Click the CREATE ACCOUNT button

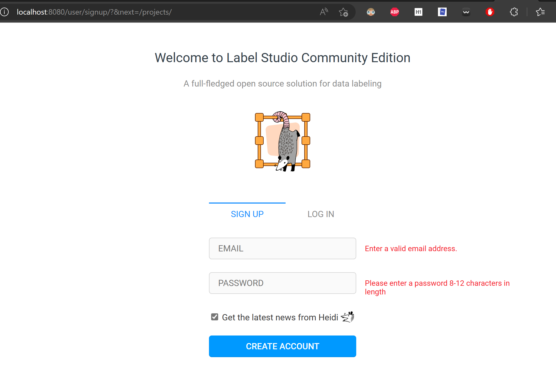click(283, 346)
